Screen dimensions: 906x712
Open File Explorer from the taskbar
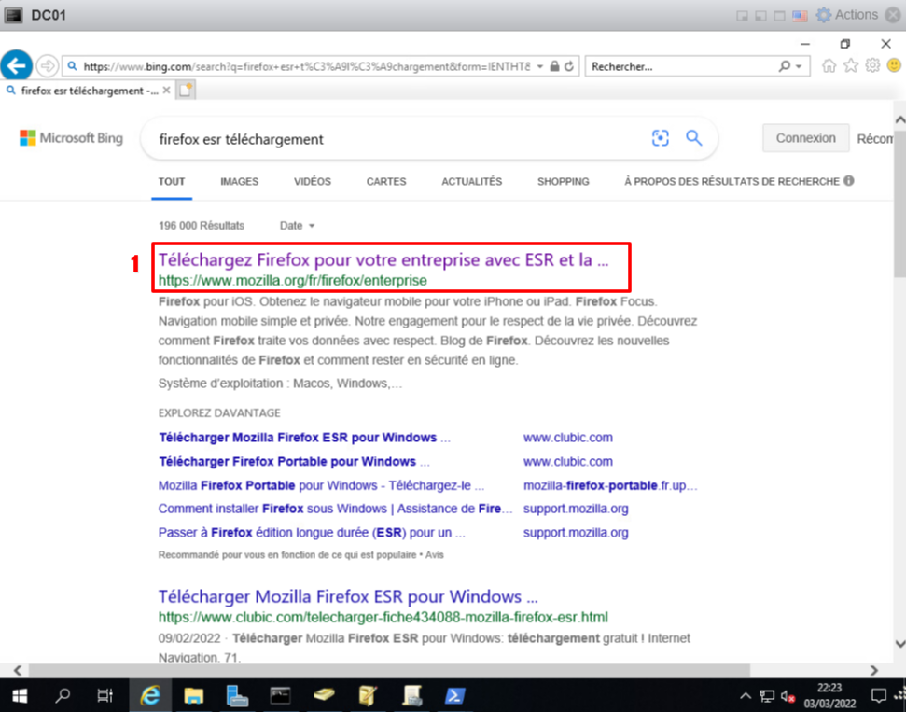(x=194, y=695)
